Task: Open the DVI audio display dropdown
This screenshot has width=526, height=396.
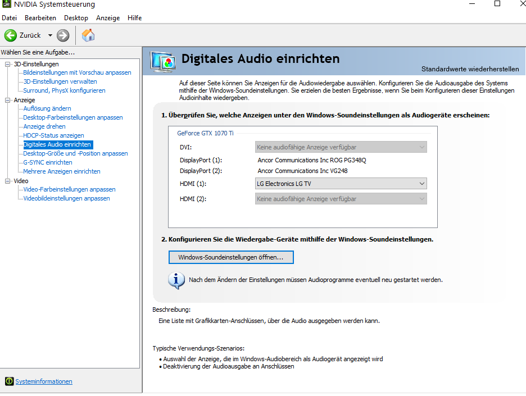Action: [x=341, y=147]
